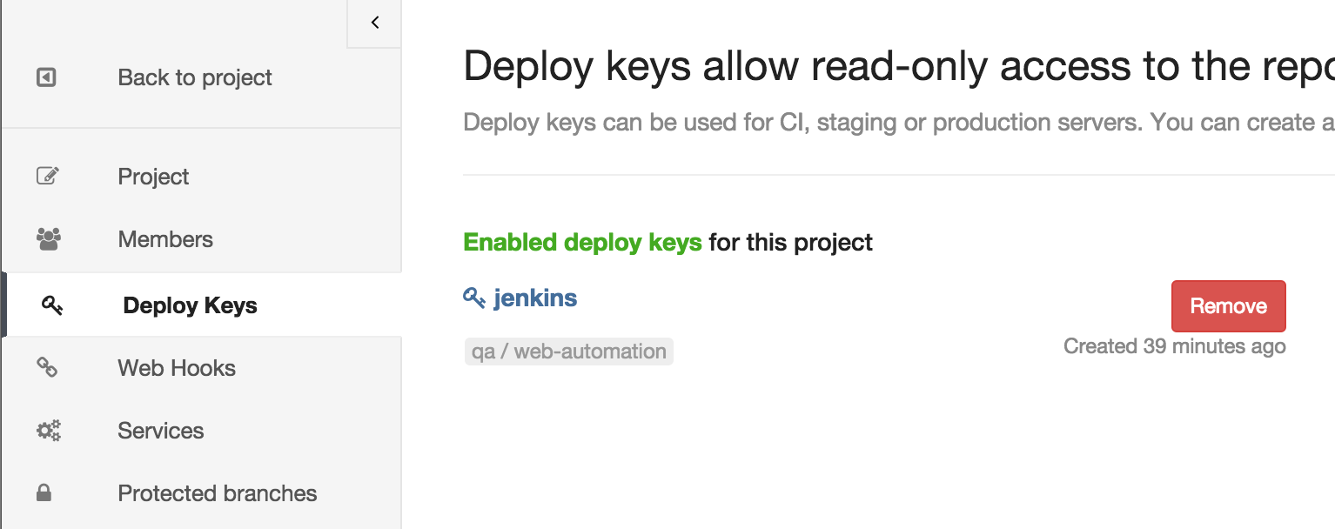
Task: Click the Services gears icon
Action: [x=49, y=431]
